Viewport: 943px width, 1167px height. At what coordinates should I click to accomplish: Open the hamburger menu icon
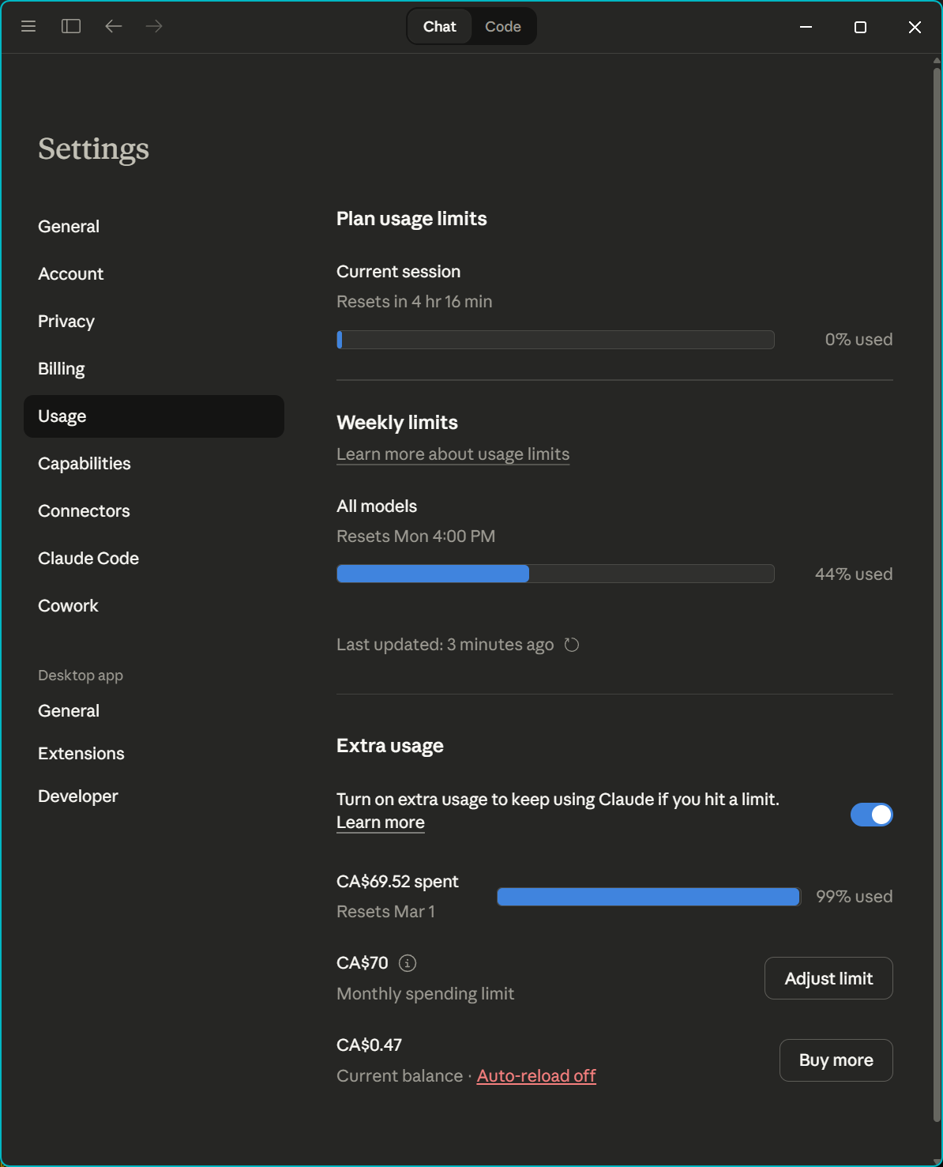tap(28, 26)
